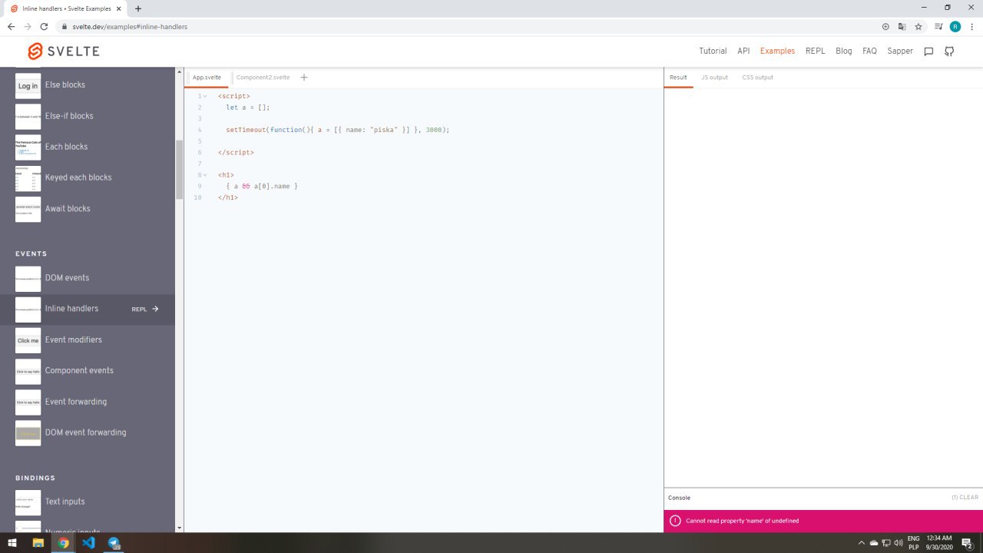Image resolution: width=983 pixels, height=553 pixels.
Task: Open the Google Translate icon in address bar
Action: pos(902,26)
